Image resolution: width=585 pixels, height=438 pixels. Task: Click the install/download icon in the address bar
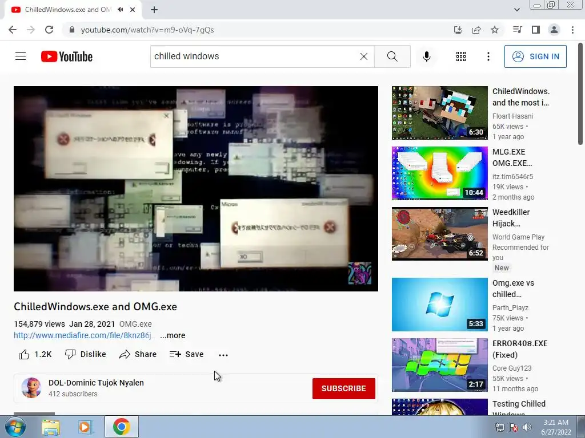click(x=458, y=30)
